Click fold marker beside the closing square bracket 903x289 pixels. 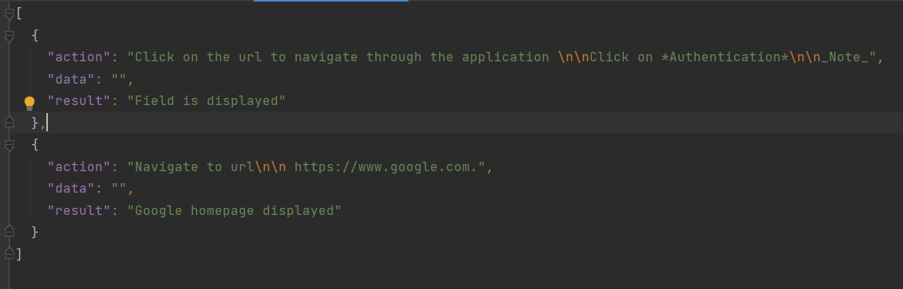[x=9, y=253]
